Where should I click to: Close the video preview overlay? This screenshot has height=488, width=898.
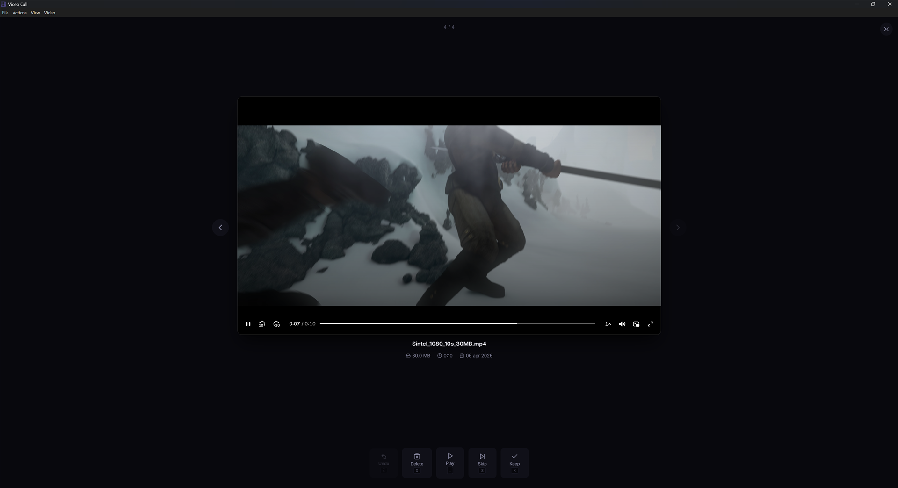point(886,29)
